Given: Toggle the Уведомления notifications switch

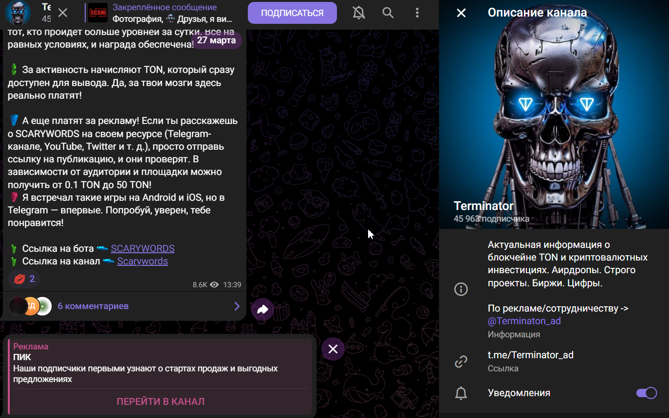Looking at the screenshot, I should 646,393.
